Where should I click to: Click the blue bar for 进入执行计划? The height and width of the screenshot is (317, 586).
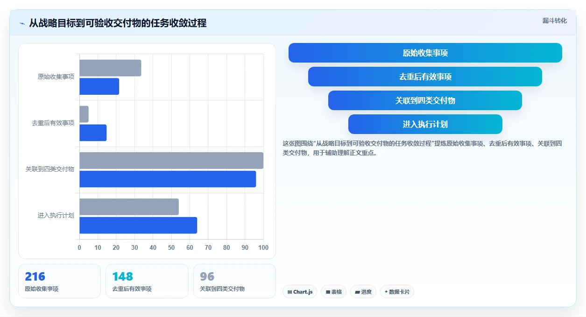(x=138, y=225)
